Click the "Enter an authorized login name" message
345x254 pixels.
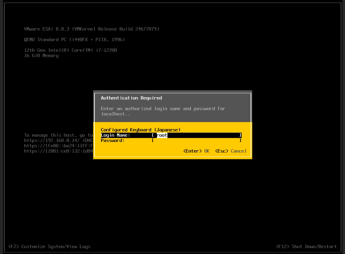pos(163,111)
